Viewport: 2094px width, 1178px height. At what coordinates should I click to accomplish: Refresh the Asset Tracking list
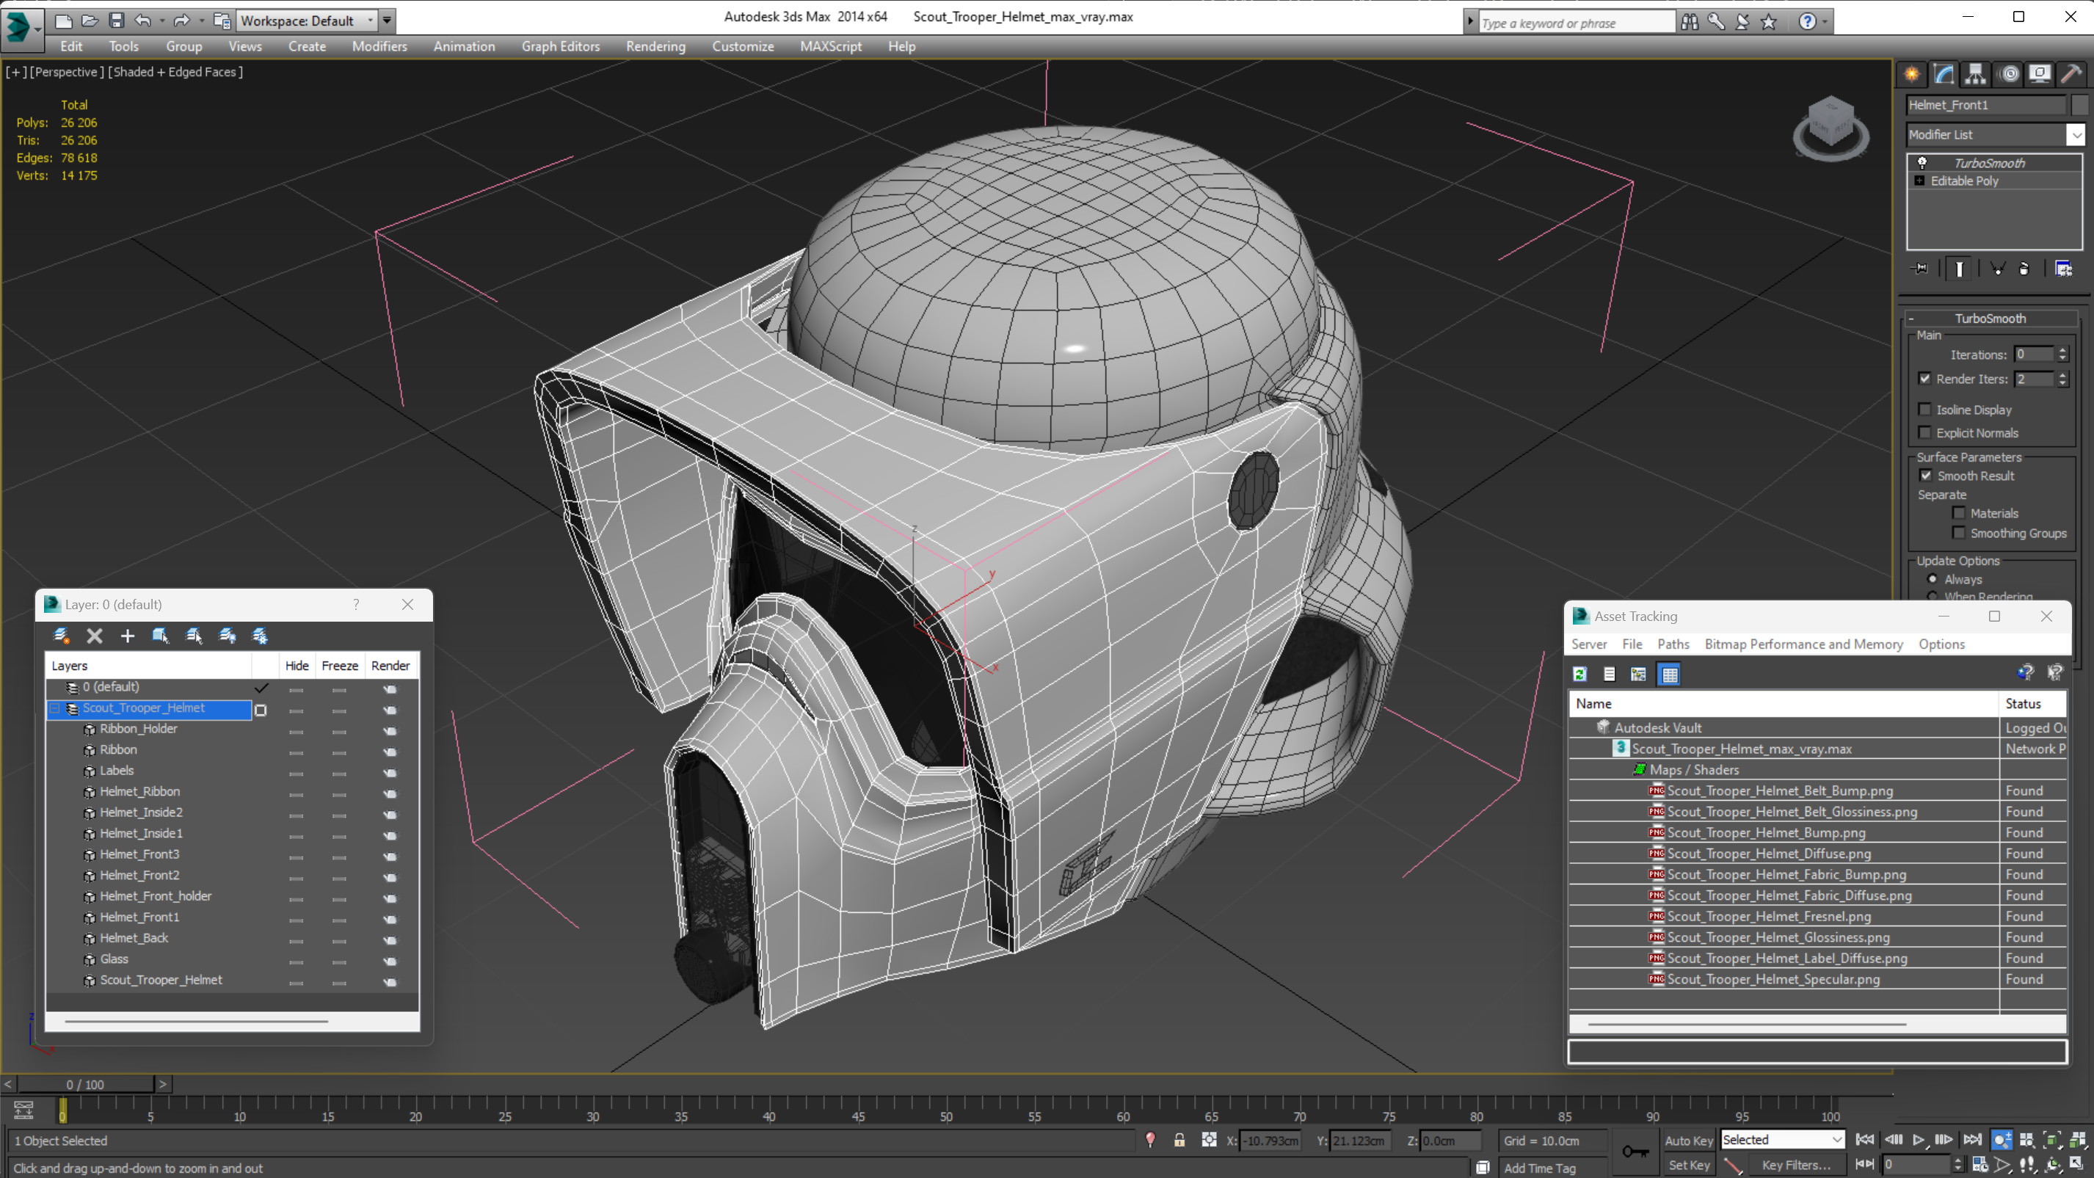[x=1579, y=674]
